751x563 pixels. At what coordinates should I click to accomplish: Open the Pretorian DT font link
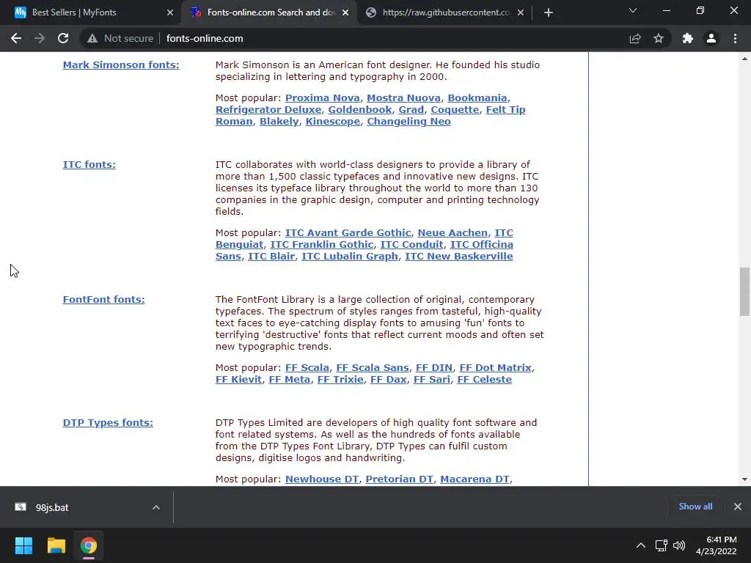point(400,479)
